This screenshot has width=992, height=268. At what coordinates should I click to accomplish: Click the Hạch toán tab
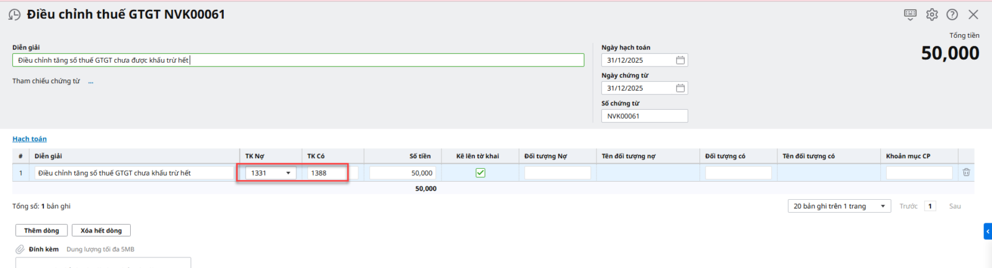point(29,139)
